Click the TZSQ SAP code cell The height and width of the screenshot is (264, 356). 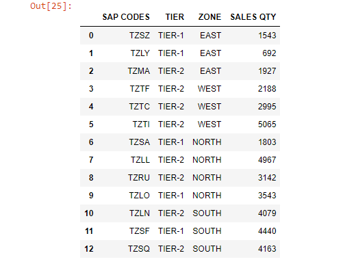pos(139,249)
